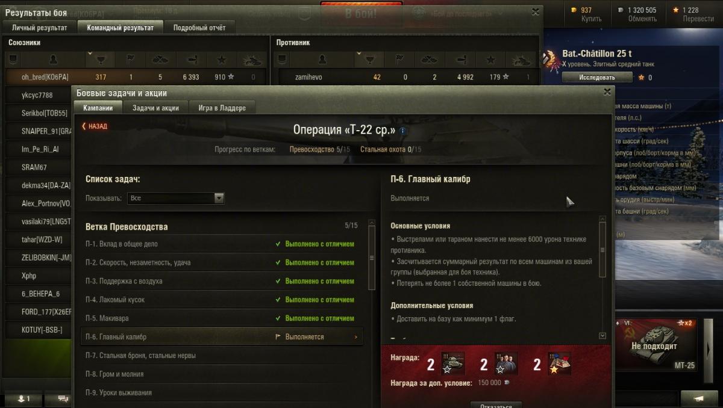Click the tank reward icon under Награда
Viewport: 723px width, 408px height.
click(x=452, y=364)
